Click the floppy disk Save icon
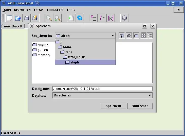This screenshot has height=136, width=185. pyautogui.click(x=26, y=18)
